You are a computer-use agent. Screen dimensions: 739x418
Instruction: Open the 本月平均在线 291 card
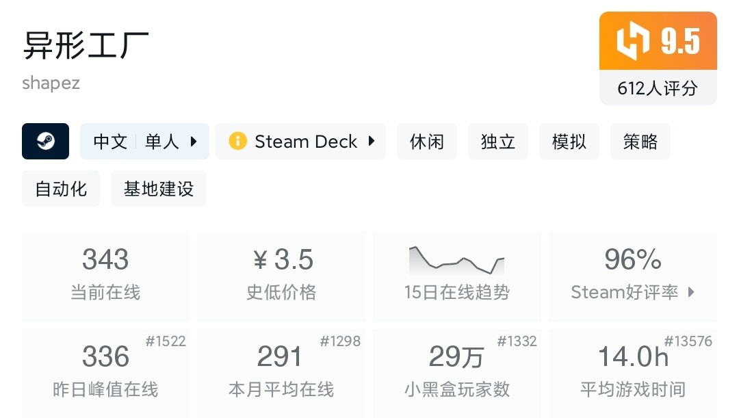(281, 374)
